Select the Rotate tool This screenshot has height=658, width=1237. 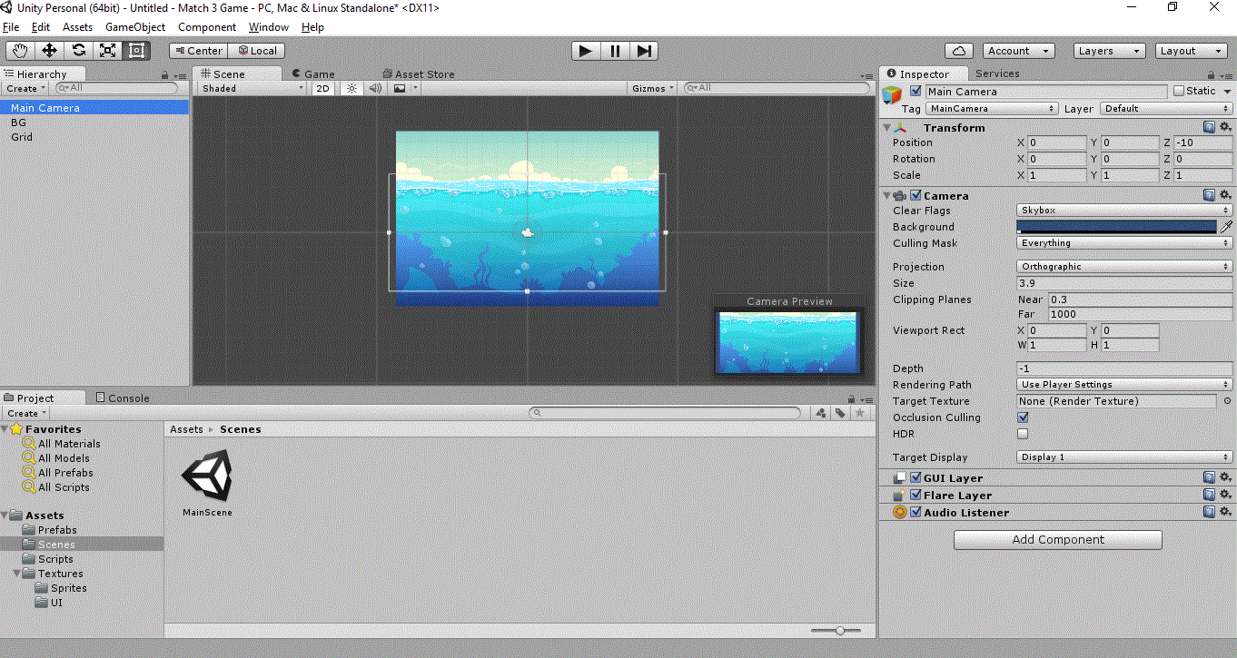78,50
